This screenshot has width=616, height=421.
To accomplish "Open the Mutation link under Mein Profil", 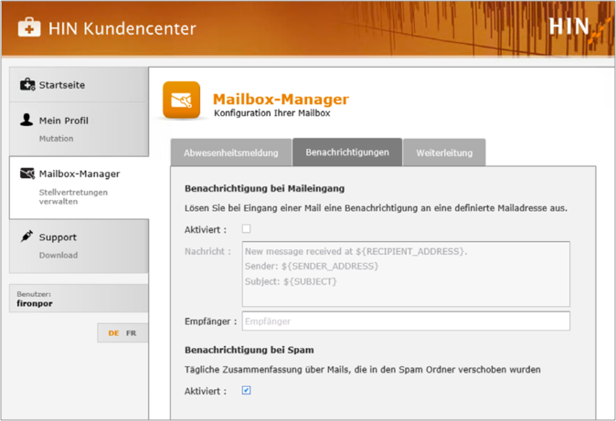I will pyautogui.click(x=56, y=138).
